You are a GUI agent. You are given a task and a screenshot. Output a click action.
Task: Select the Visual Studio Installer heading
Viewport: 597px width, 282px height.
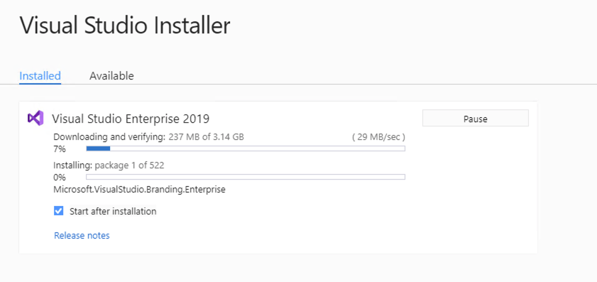(x=124, y=26)
